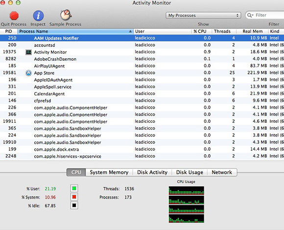Screen dimensions: 284x230
Task: Select the Activity Monitor process name
Action: click(50, 52)
